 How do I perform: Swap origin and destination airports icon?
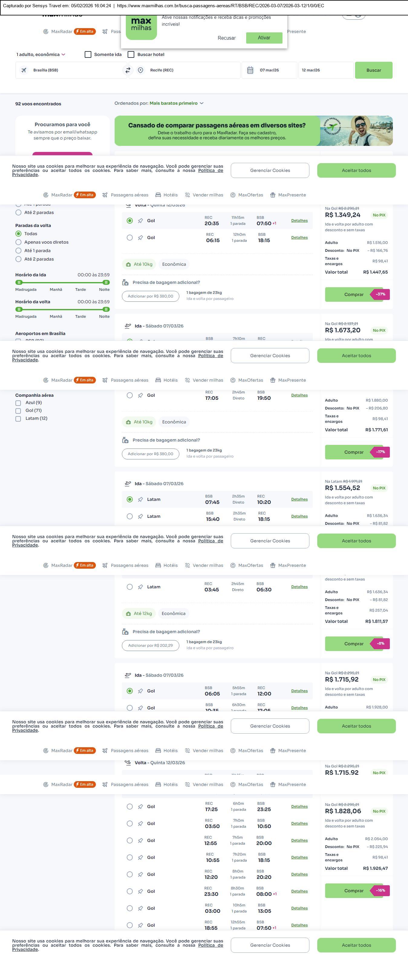tap(128, 70)
